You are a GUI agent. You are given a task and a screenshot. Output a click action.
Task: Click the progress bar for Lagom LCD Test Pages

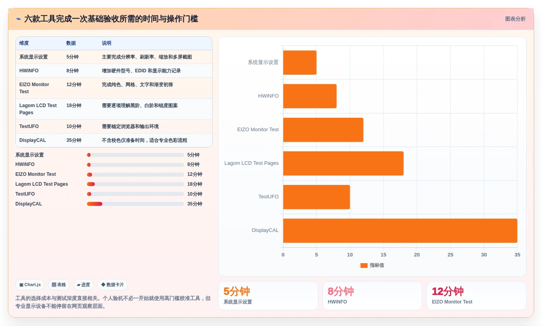(135, 184)
